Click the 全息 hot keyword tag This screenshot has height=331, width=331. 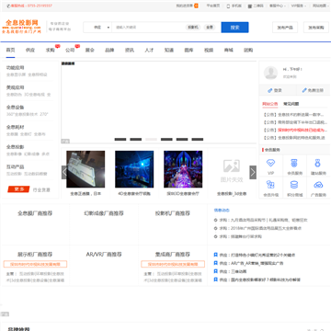pyautogui.click(x=210, y=28)
